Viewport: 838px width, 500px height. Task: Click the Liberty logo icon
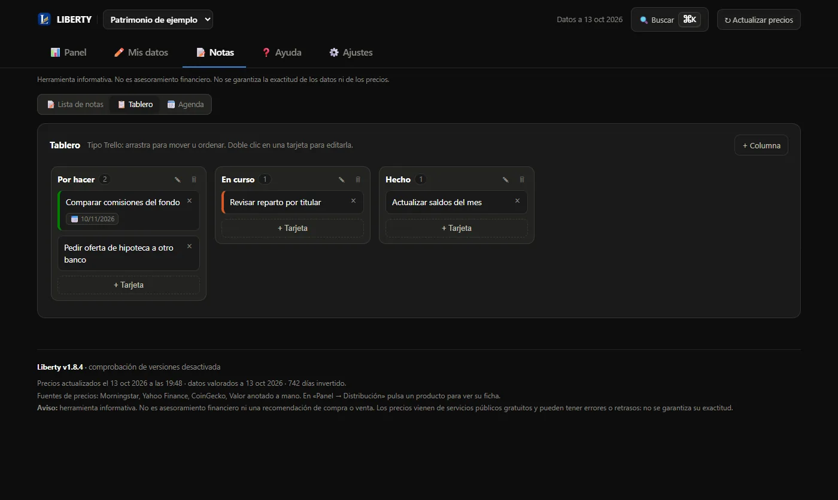[44, 19]
